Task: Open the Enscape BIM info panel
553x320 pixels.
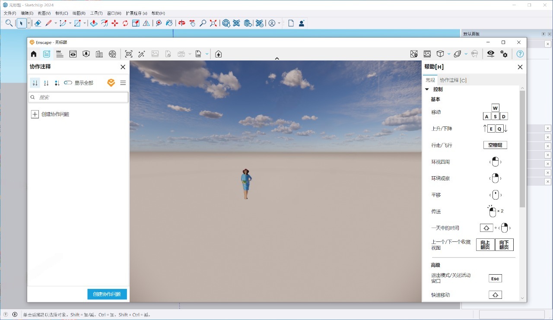Action: [x=60, y=54]
